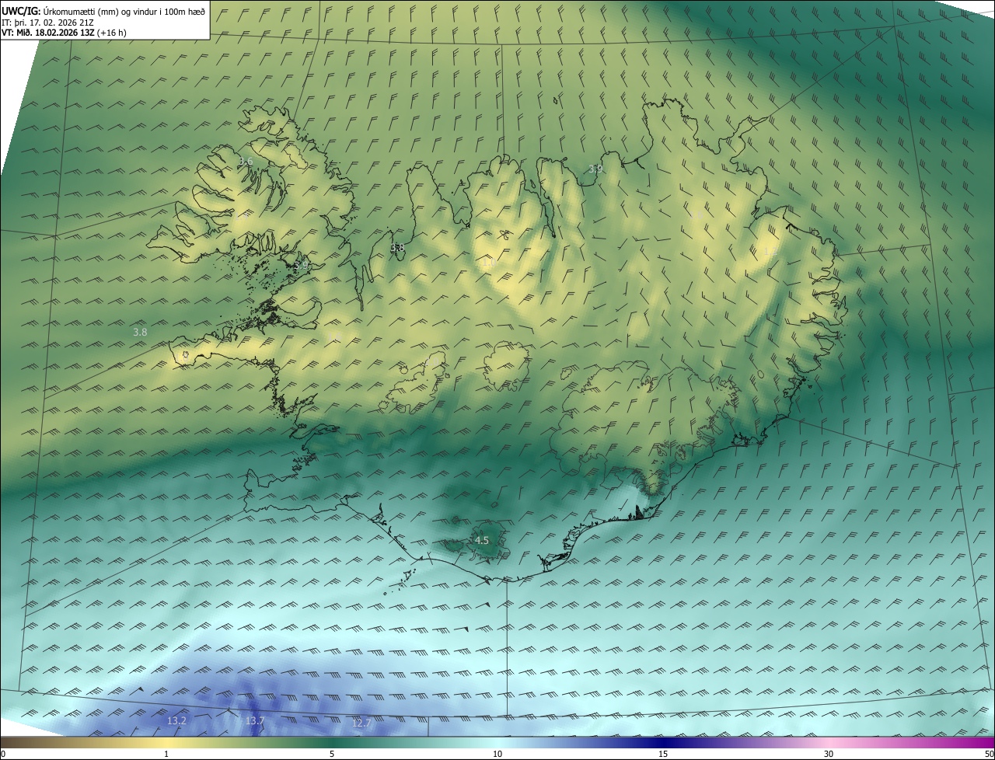Click the 3.8 value label over the western sea

(140, 332)
